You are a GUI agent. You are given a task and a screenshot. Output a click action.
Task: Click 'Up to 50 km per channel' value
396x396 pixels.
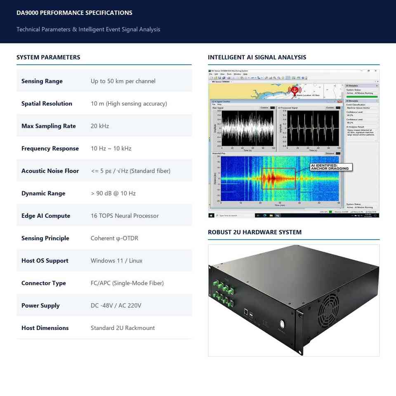pyautogui.click(x=123, y=81)
